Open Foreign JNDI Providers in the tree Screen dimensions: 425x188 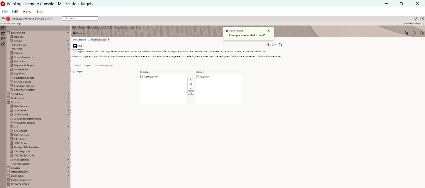pyautogui.click(x=26, y=147)
